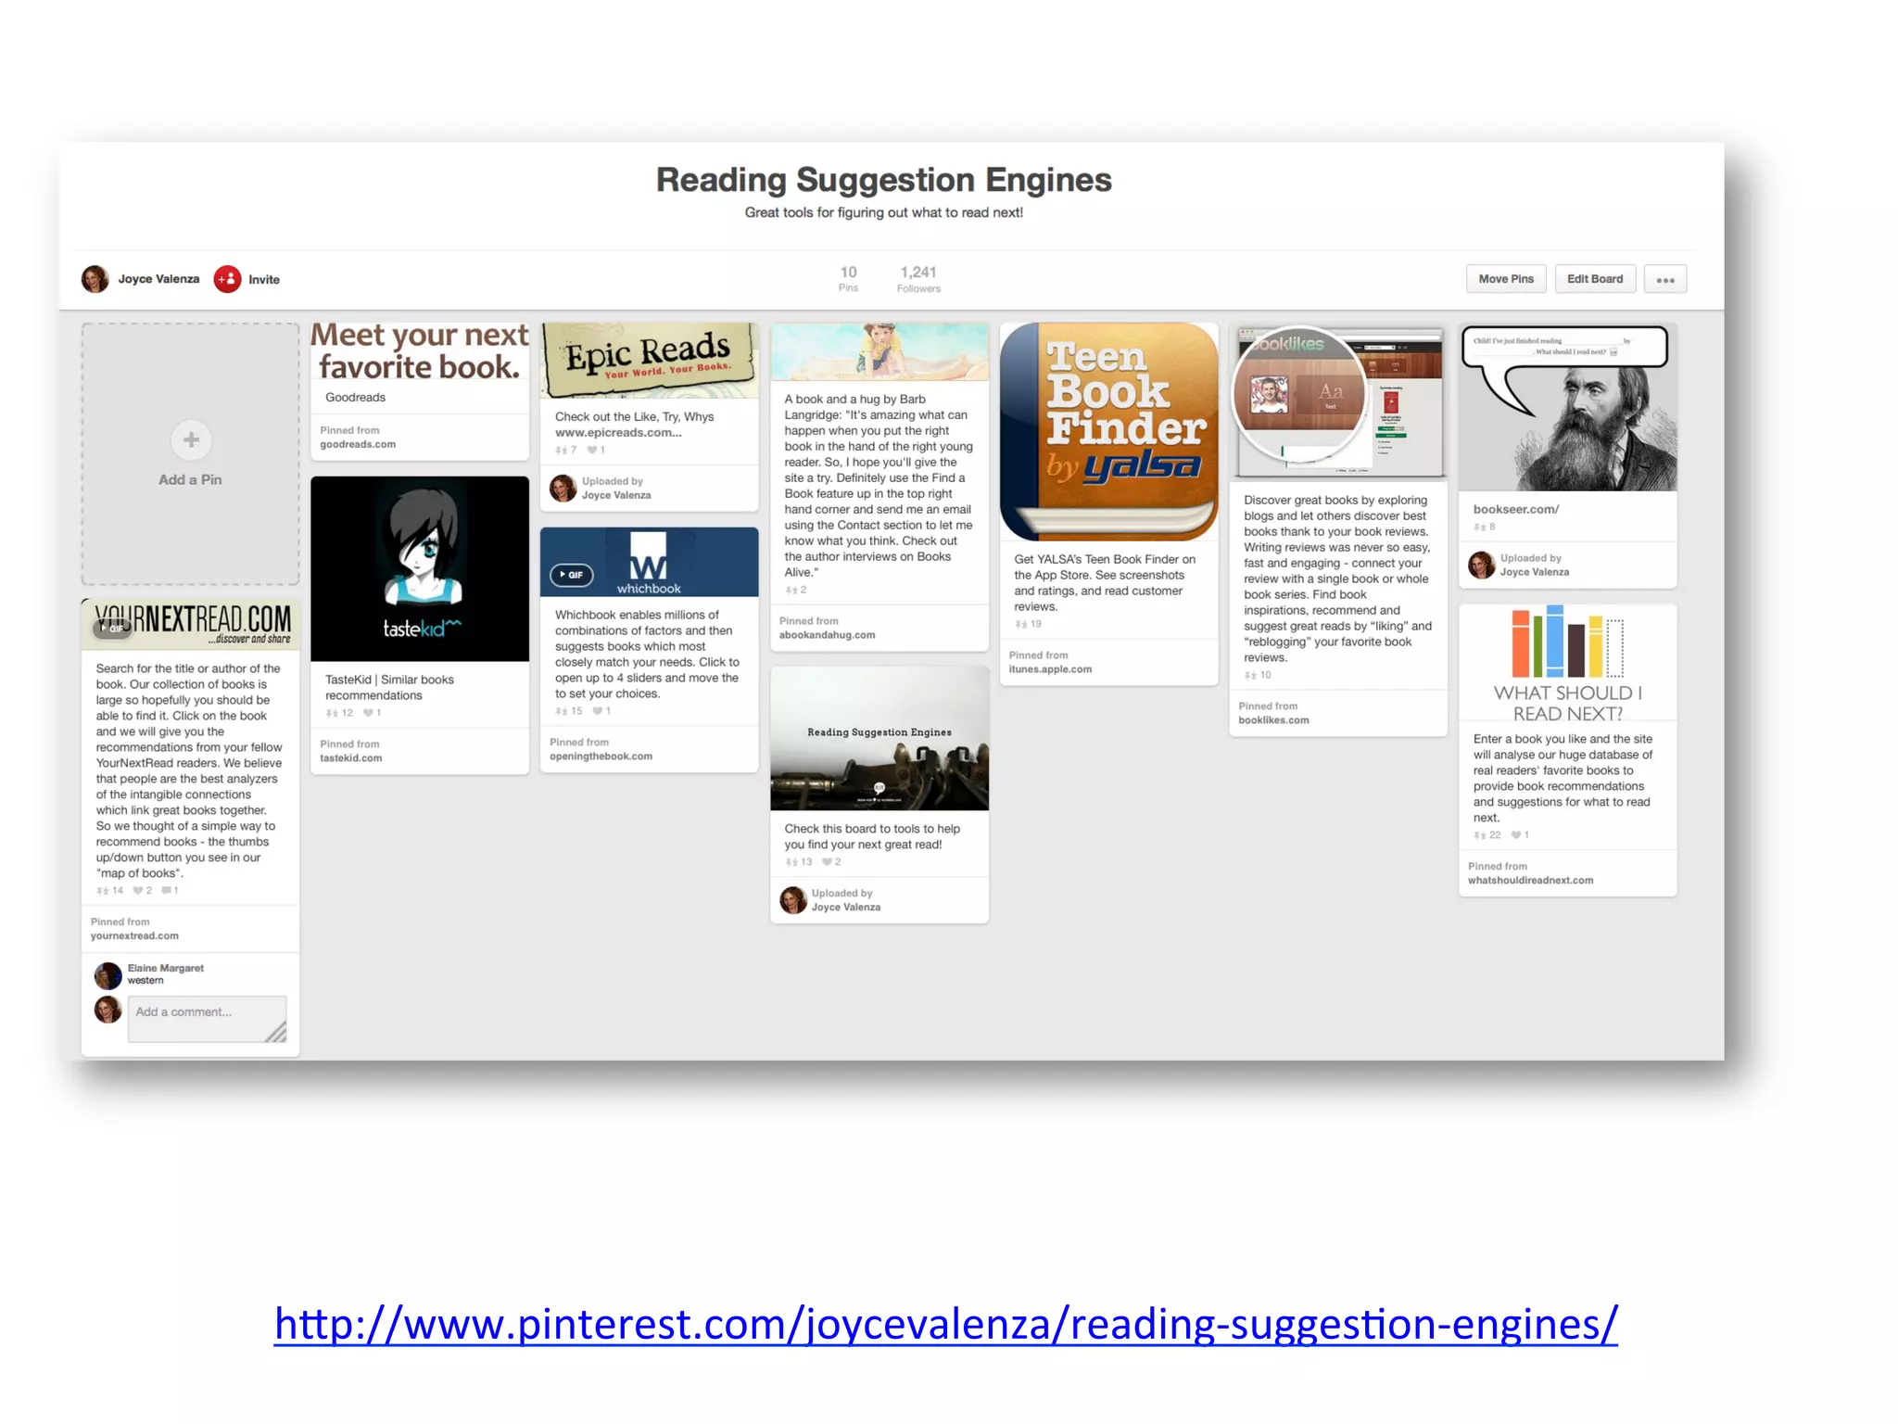Open the goodreads.com source link
Image resolution: width=1898 pixels, height=1424 pixels.
coord(358,444)
